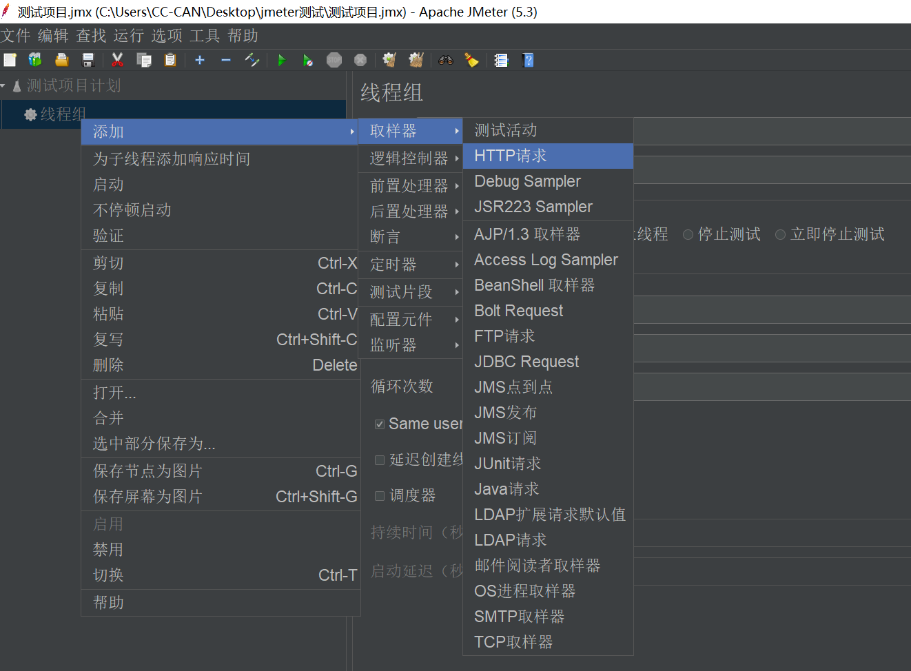
Task: Toggle the 延迟创建线程 checkbox
Action: point(380,460)
